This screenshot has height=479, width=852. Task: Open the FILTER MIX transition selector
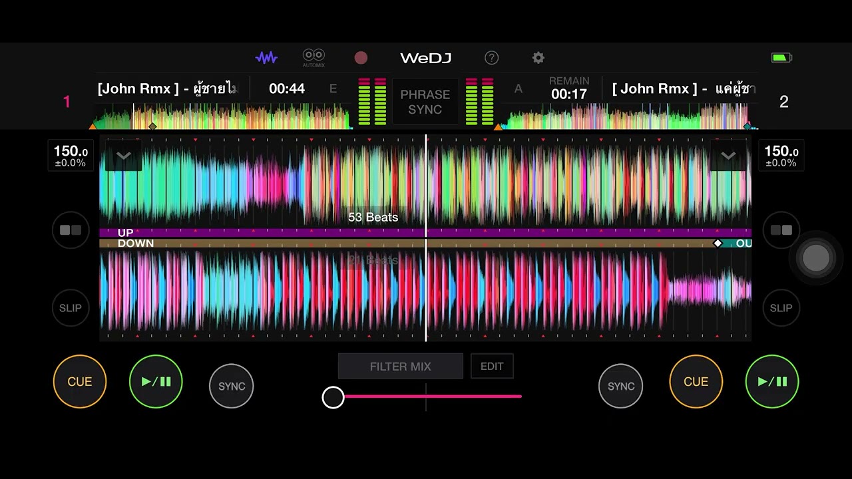401,367
